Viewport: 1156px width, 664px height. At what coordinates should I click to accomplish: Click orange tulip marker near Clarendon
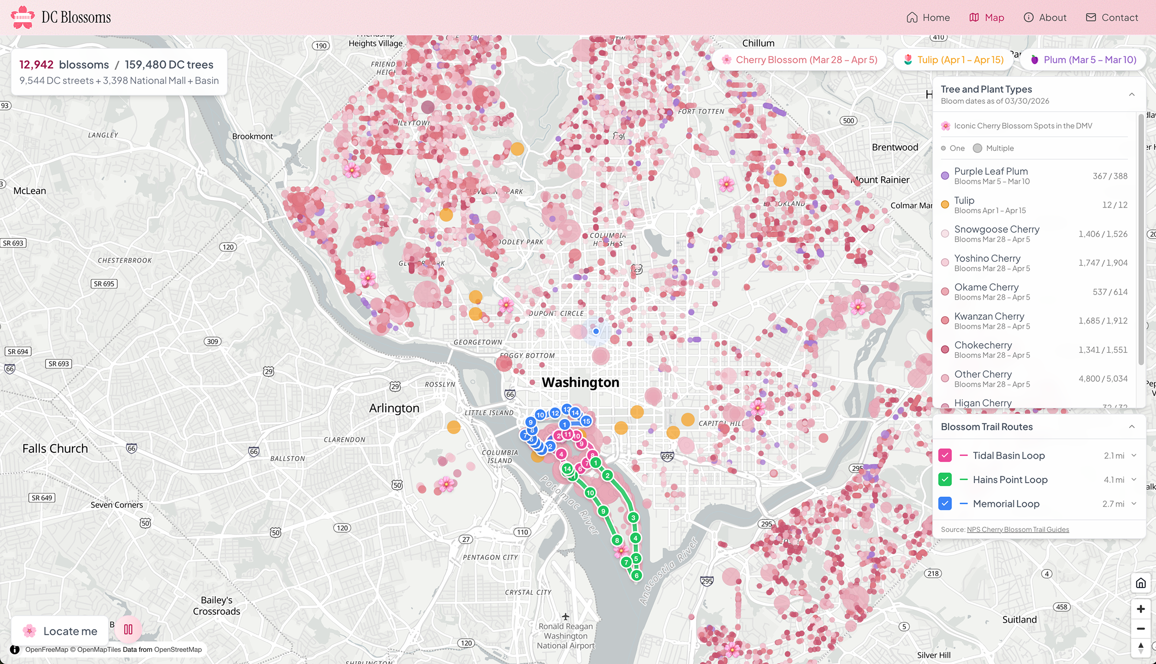tap(453, 427)
